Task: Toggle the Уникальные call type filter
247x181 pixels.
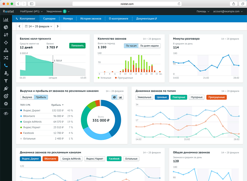Action: click(x=144, y=97)
